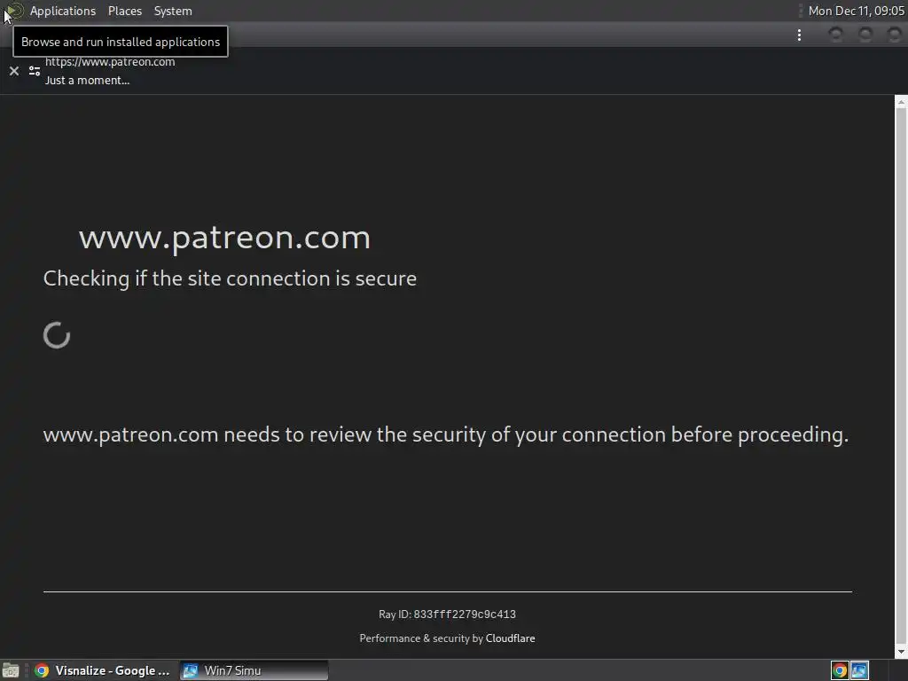This screenshot has height=681, width=908.
Task: Switch to Visnalize - Google taskbar window
Action: click(x=103, y=670)
